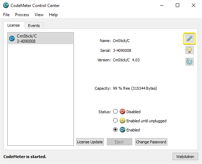The width and height of the screenshot is (202, 164).
Task: Open the Process menu
Action: tap(22, 15)
